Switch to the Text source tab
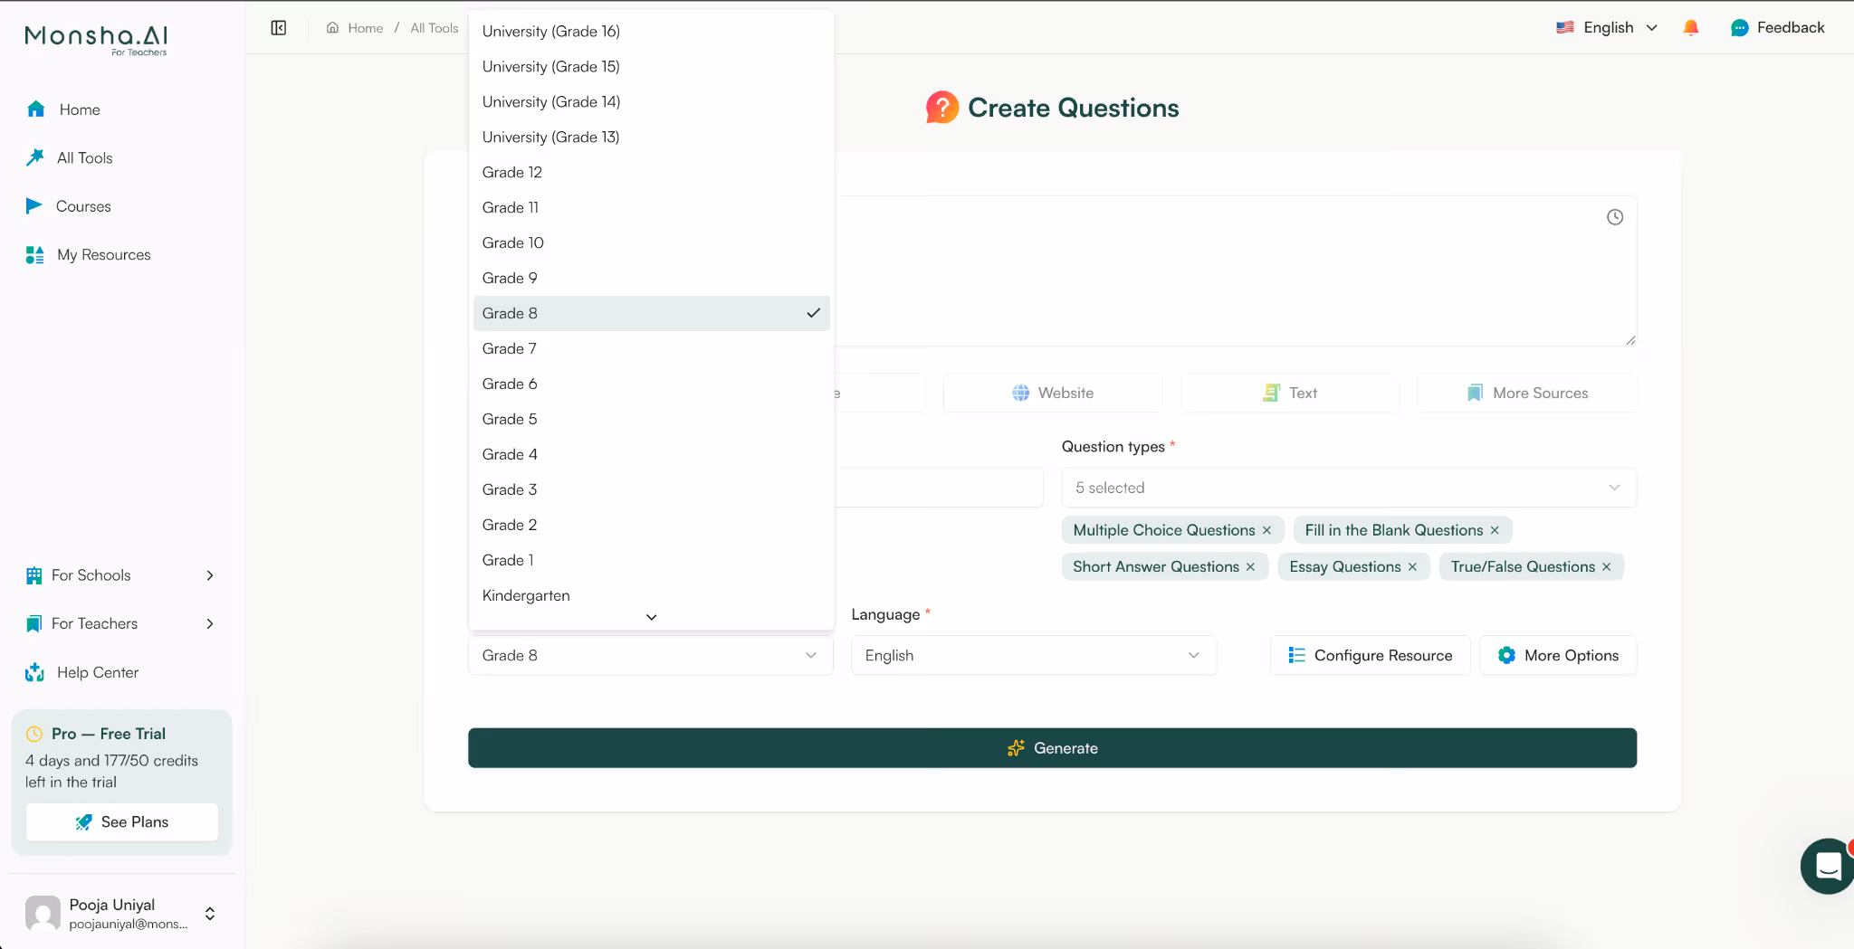 pyautogui.click(x=1289, y=393)
